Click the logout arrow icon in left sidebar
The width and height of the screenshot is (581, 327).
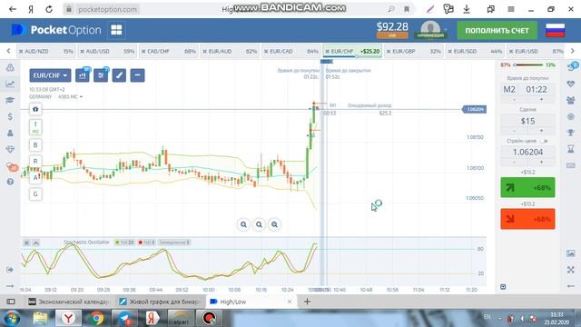pyautogui.click(x=10, y=270)
